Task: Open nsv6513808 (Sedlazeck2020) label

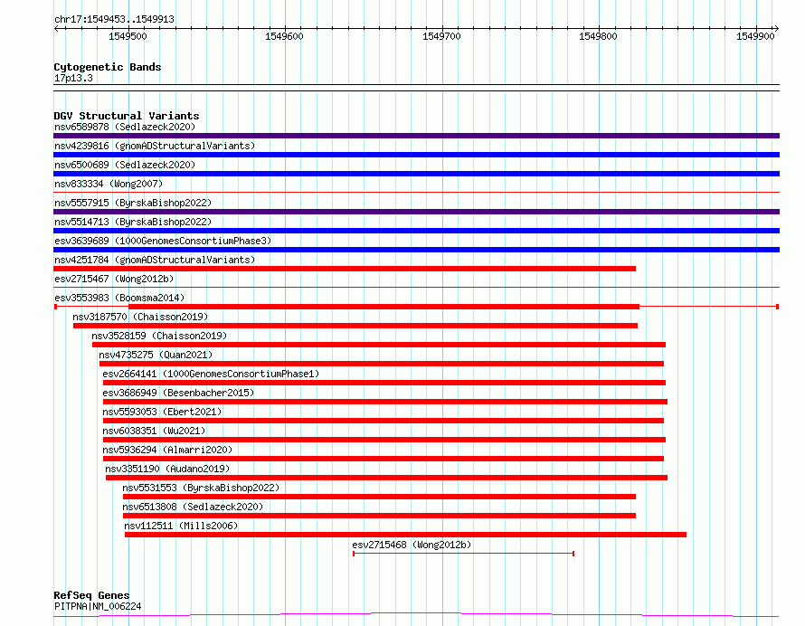Action: 193,507
